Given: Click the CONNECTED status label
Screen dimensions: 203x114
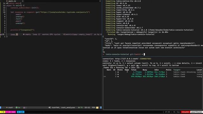Looking at the screenshot, I should point(145,59).
